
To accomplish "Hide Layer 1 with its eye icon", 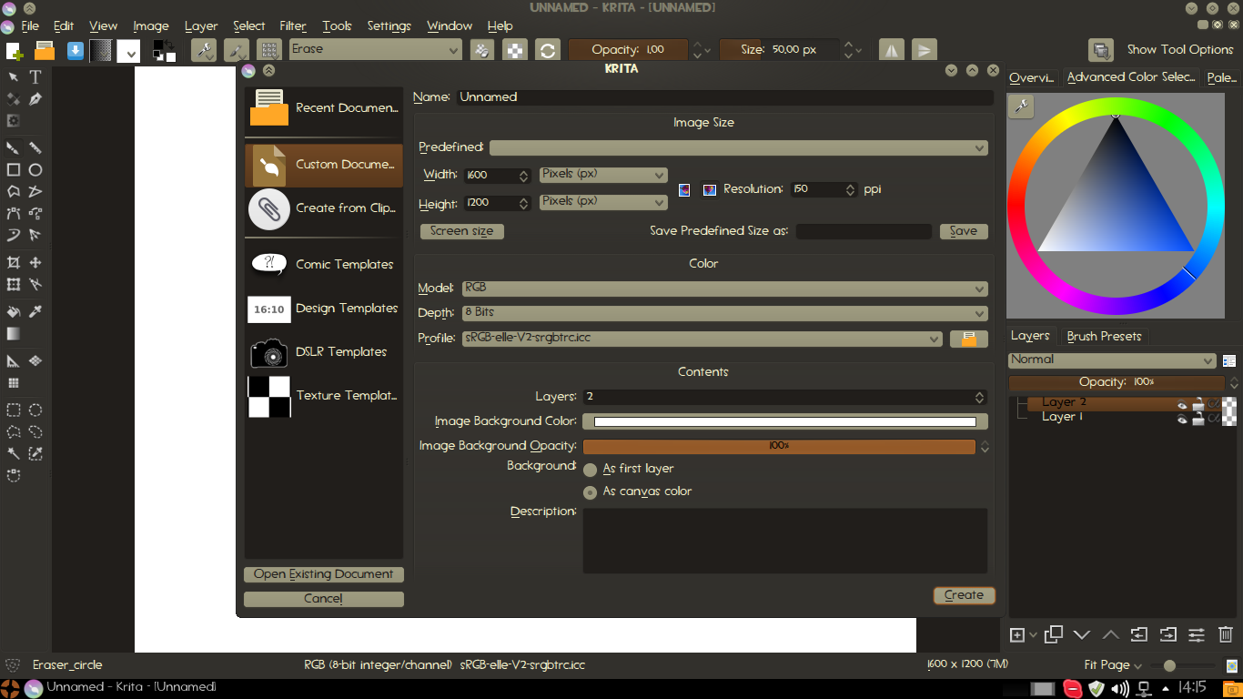I will 1182,419.
